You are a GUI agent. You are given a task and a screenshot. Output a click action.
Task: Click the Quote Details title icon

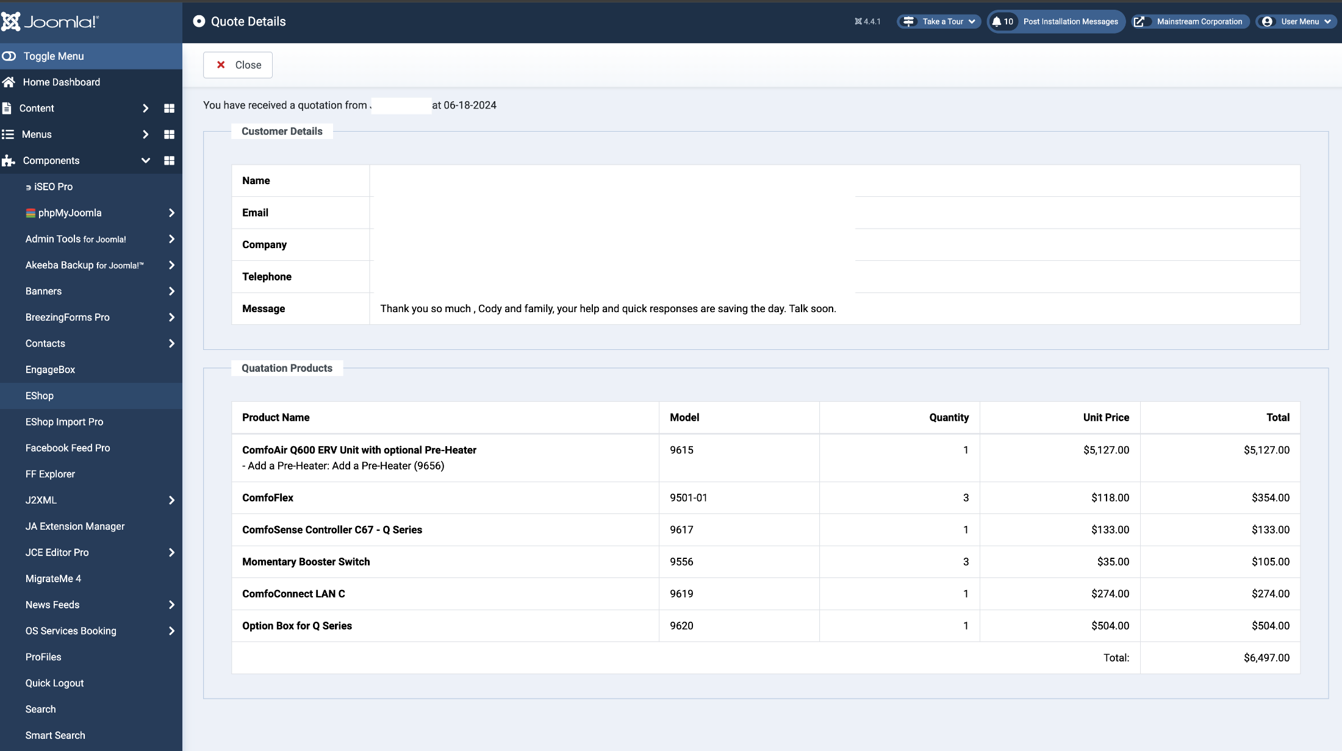[199, 21]
